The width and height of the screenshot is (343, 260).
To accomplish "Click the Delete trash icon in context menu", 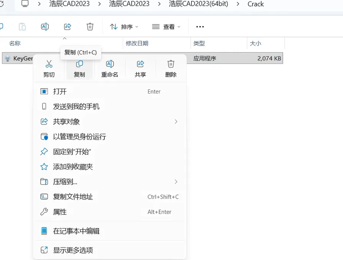I will (171, 64).
